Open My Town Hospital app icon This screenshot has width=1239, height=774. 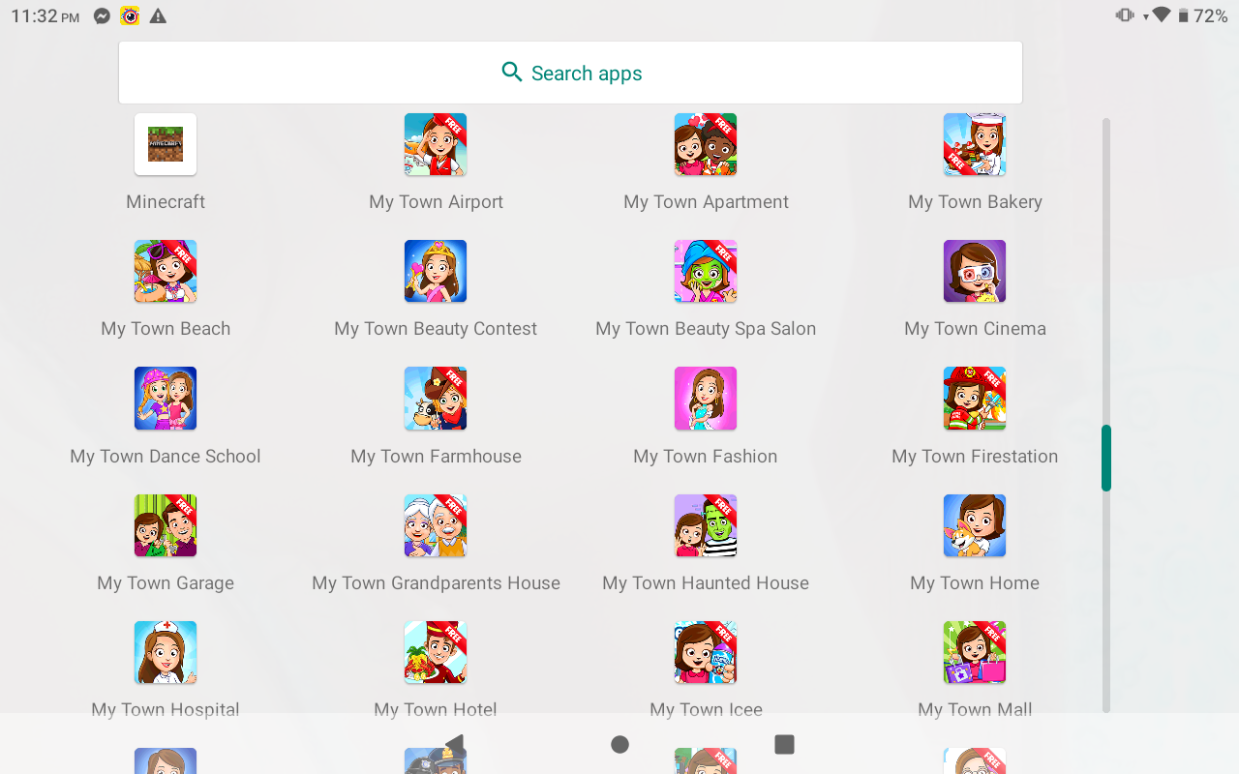(x=166, y=652)
